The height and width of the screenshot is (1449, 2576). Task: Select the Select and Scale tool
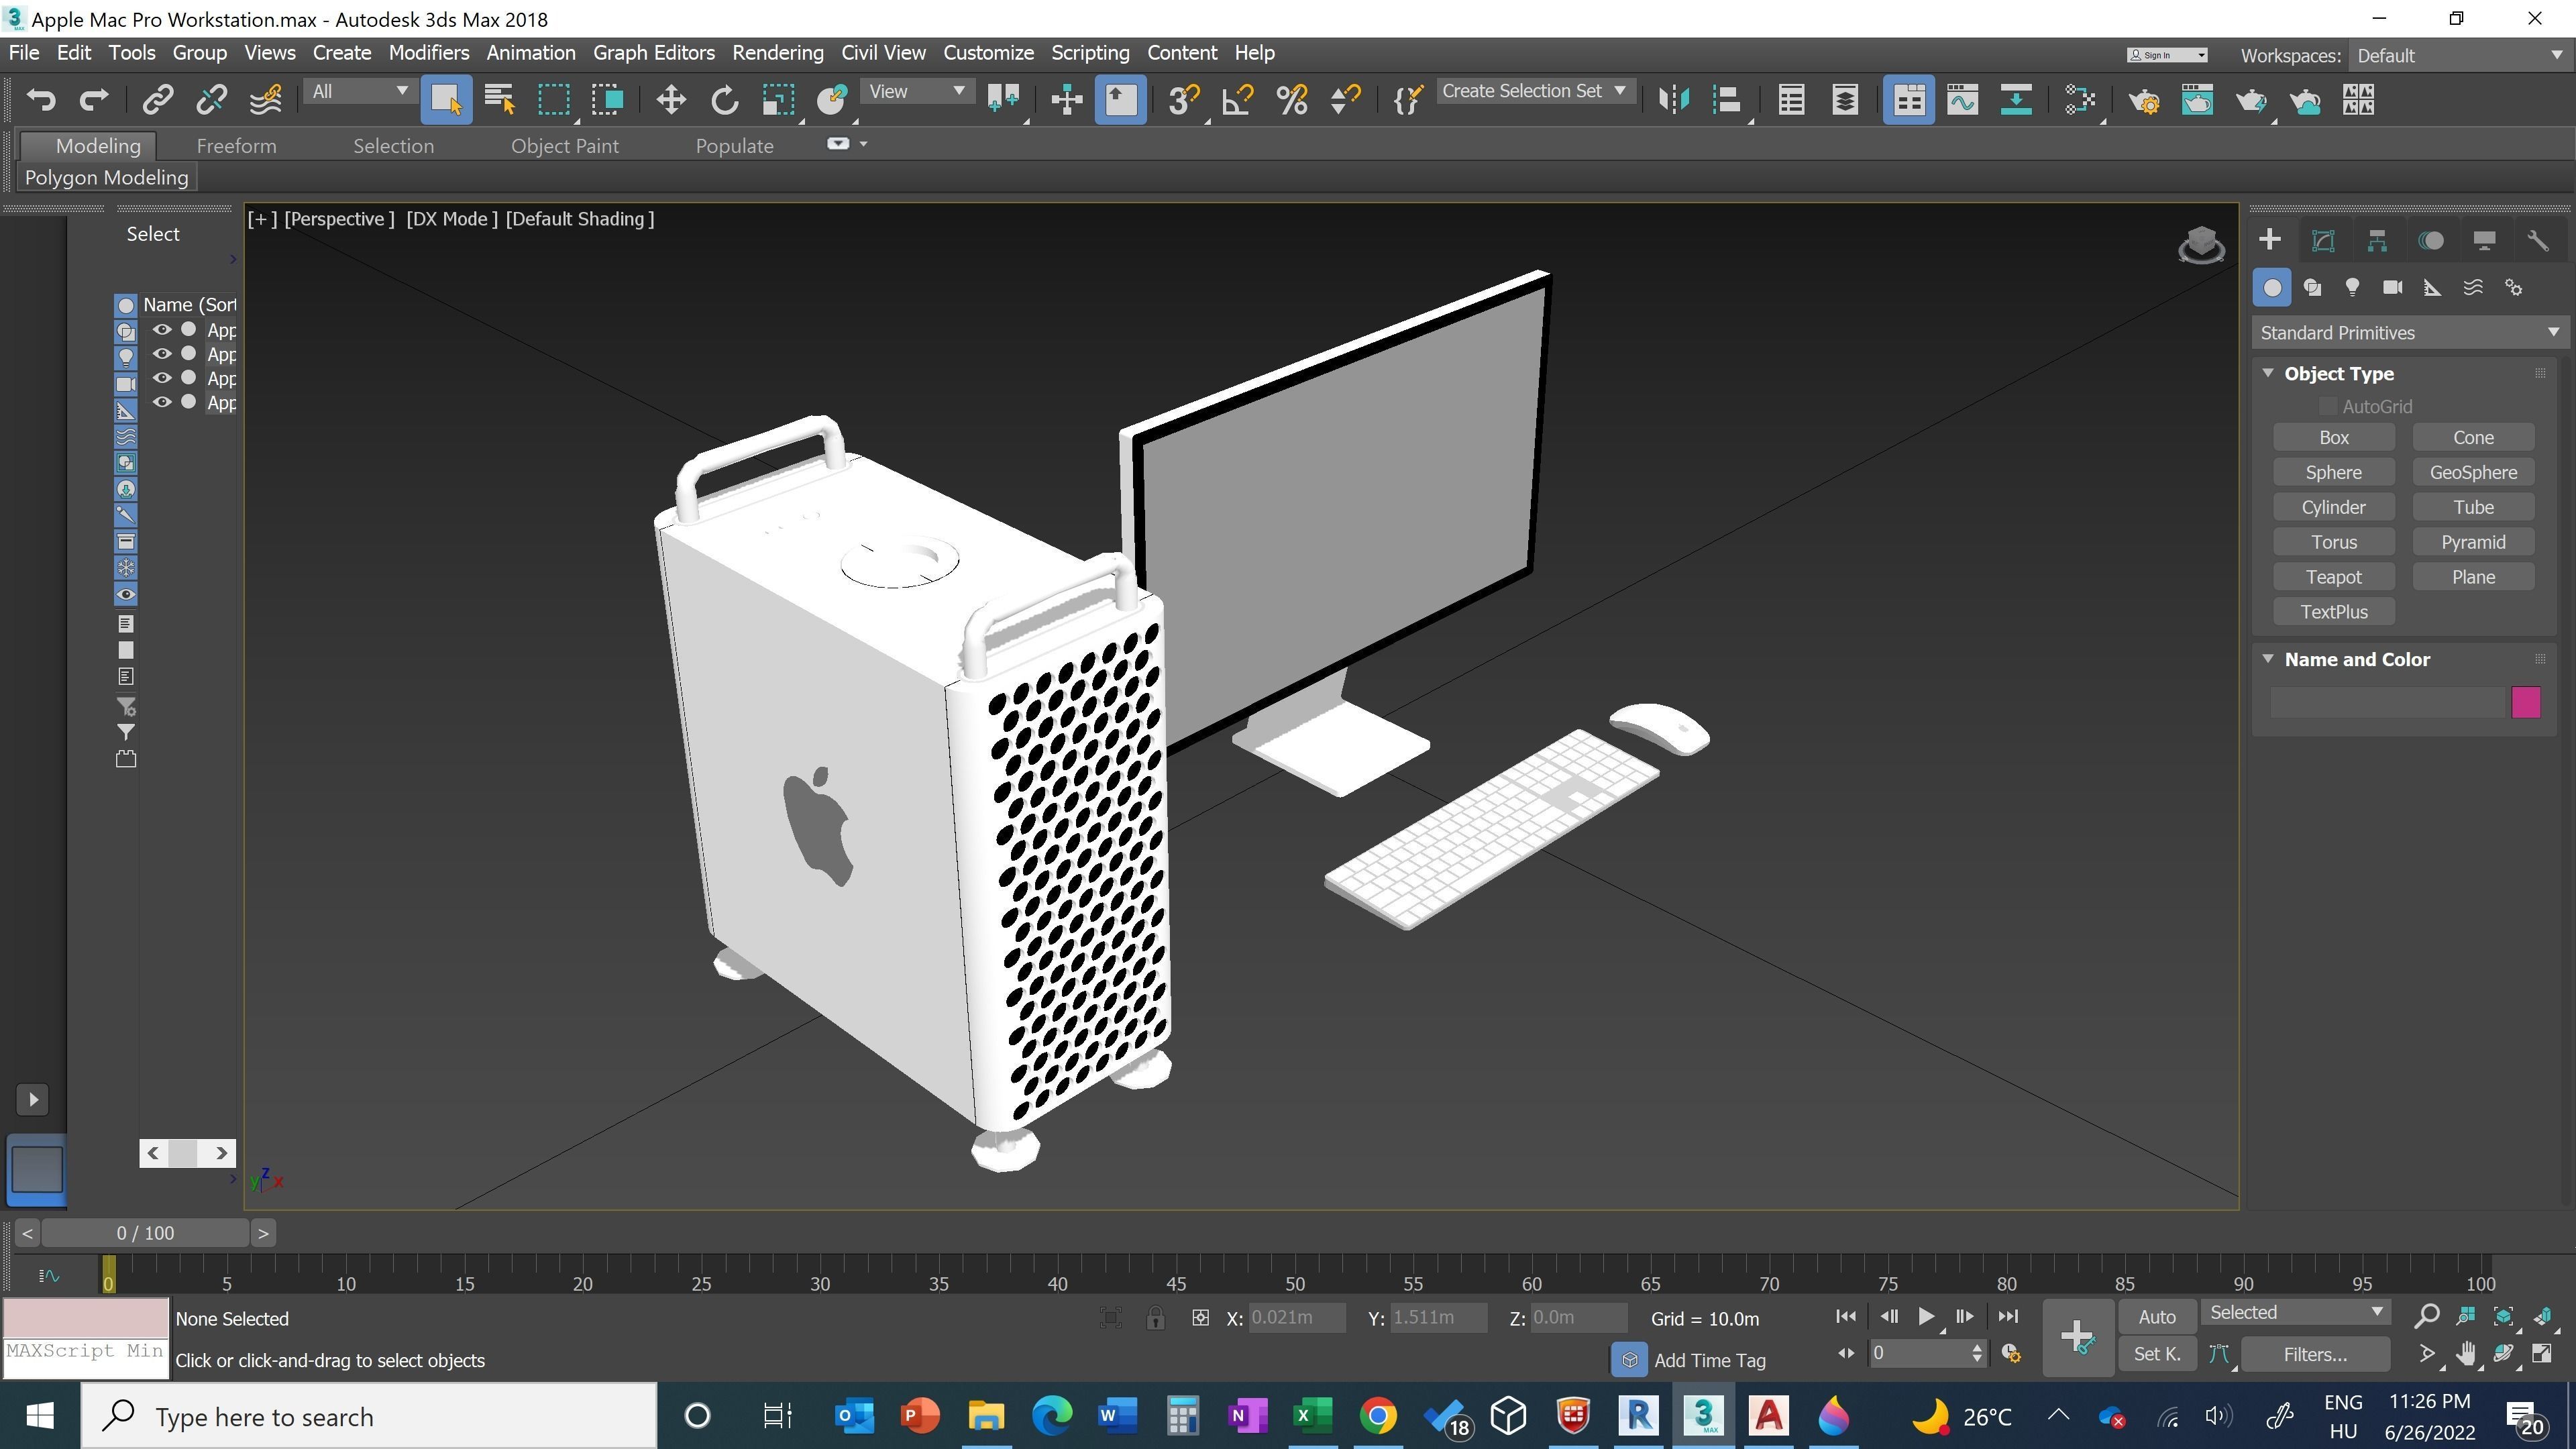[x=778, y=100]
